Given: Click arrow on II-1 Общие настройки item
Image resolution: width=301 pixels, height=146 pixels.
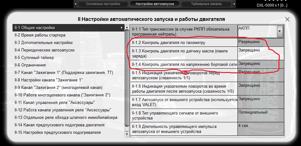Looking at the screenshot, I should (x=121, y=28).
